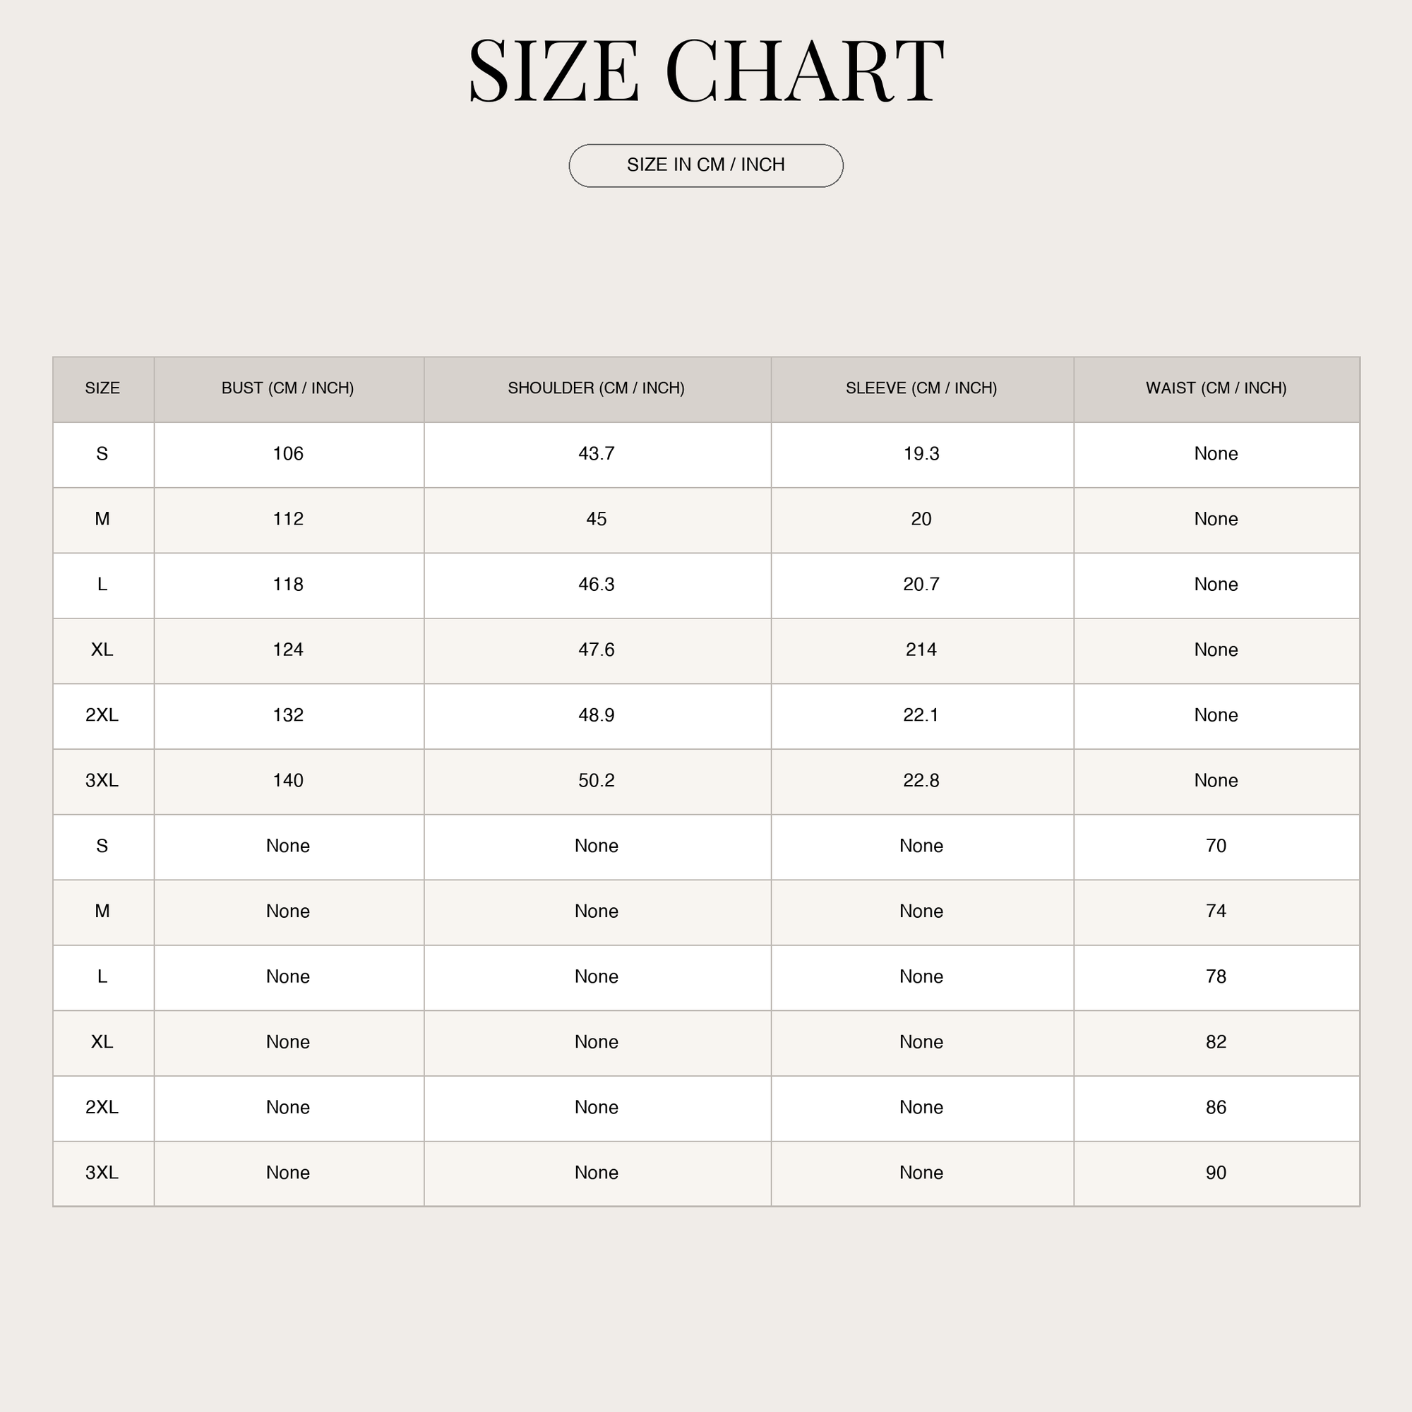Screen dimensions: 1412x1412
Task: Click the waist value 70
Action: 1216,846
